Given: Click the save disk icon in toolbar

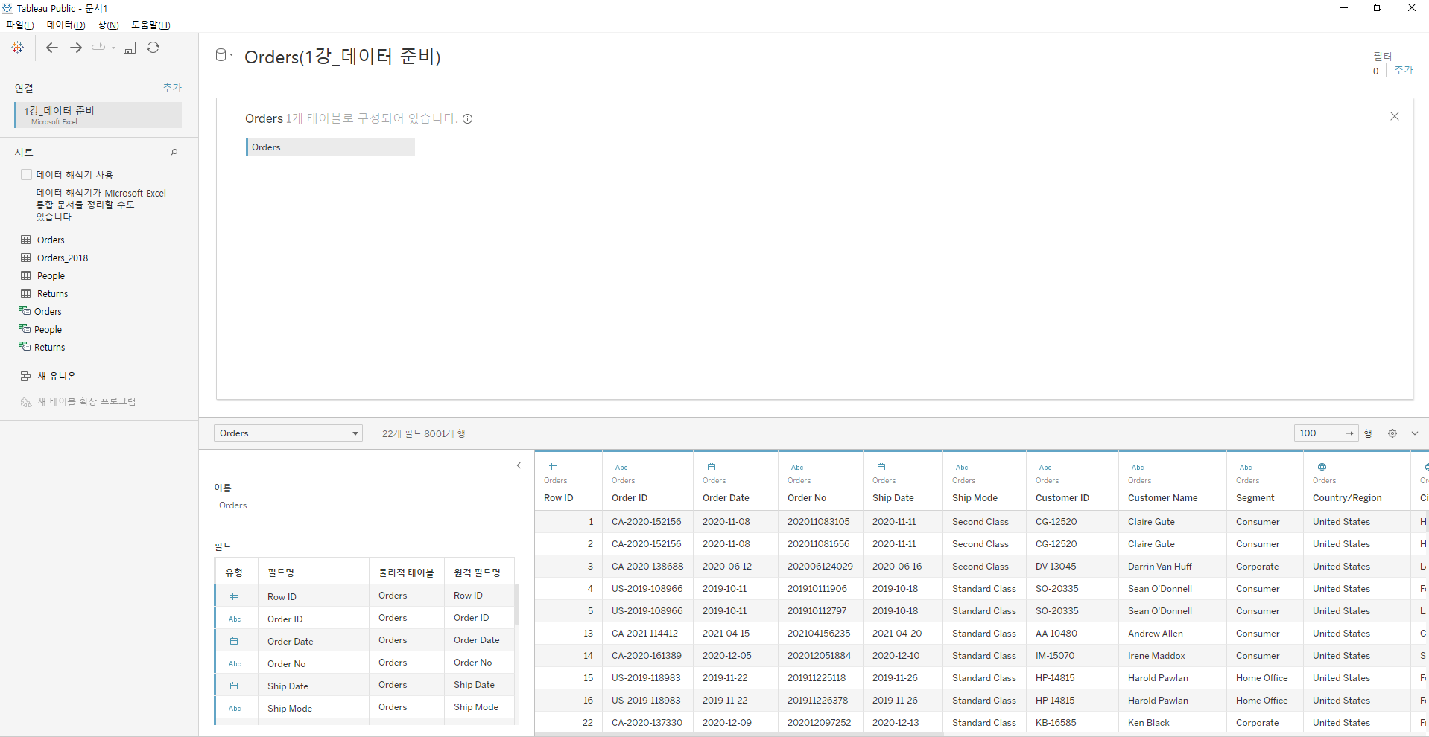Looking at the screenshot, I should [x=130, y=48].
